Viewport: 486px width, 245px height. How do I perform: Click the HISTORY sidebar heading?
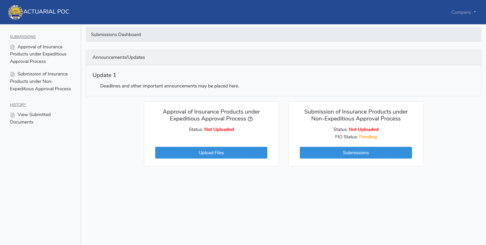click(18, 105)
